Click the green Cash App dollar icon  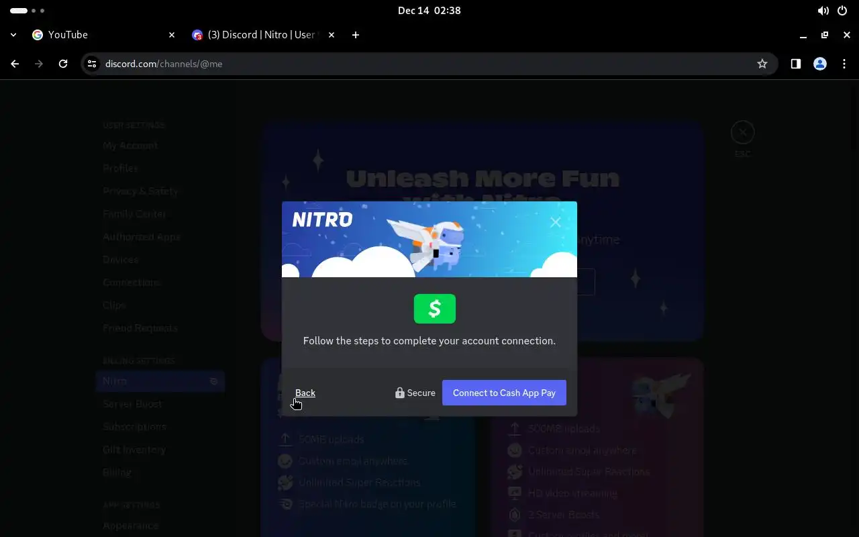(435, 309)
